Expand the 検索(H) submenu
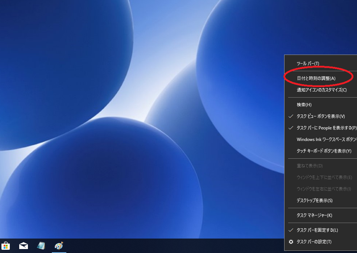The width and height of the screenshot is (357, 253). click(x=304, y=105)
